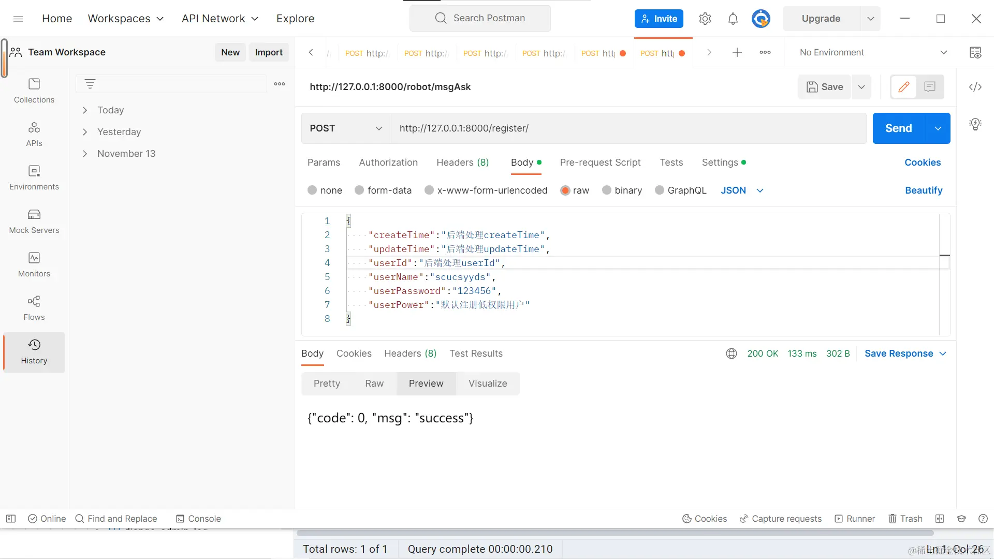
Task: Switch response view to Pretty
Action: point(327,384)
